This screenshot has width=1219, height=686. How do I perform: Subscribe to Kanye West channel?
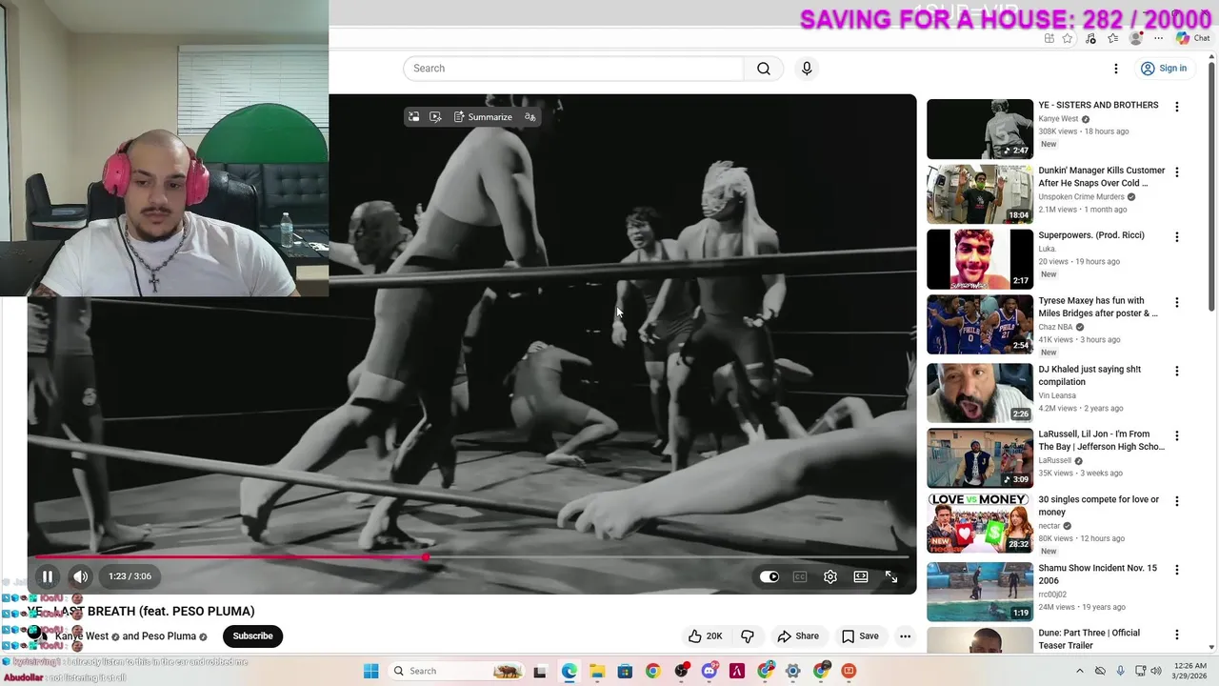[x=252, y=636]
